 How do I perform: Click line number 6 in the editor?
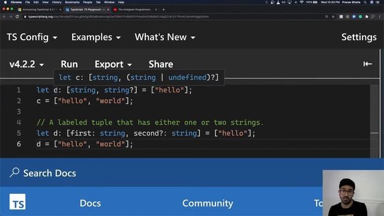(x=19, y=144)
